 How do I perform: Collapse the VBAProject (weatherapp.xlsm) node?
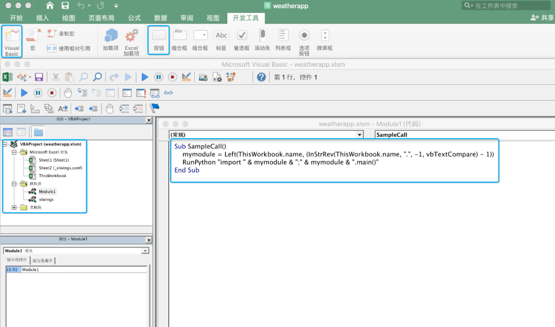pyautogui.click(x=5, y=144)
